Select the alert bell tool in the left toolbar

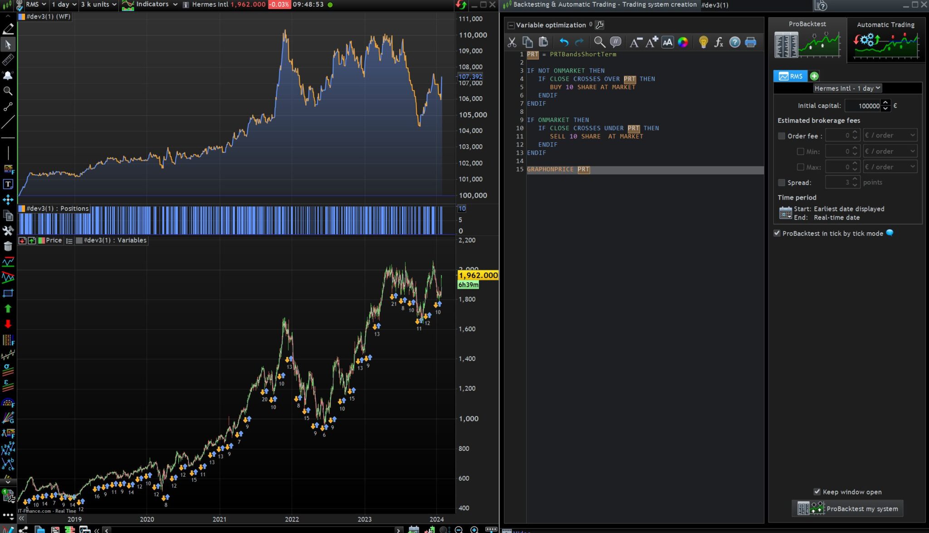pyautogui.click(x=8, y=75)
